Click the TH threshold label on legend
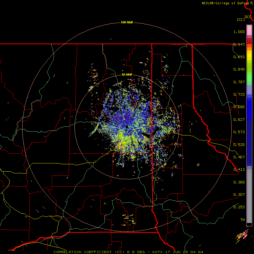254x254 pixels. coord(242,220)
